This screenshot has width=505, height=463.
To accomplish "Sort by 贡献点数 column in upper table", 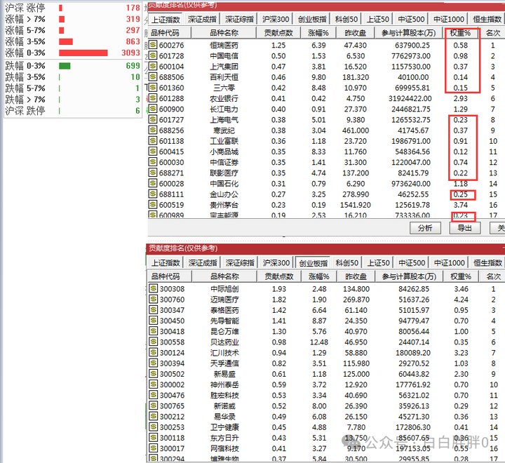I will click(x=278, y=33).
